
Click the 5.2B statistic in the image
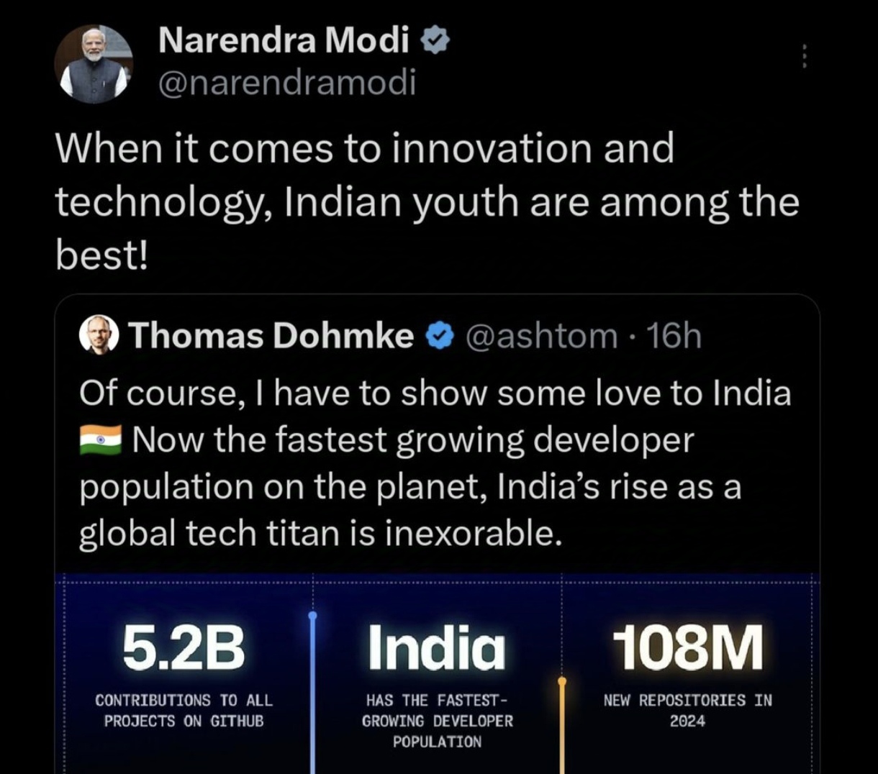tap(184, 646)
